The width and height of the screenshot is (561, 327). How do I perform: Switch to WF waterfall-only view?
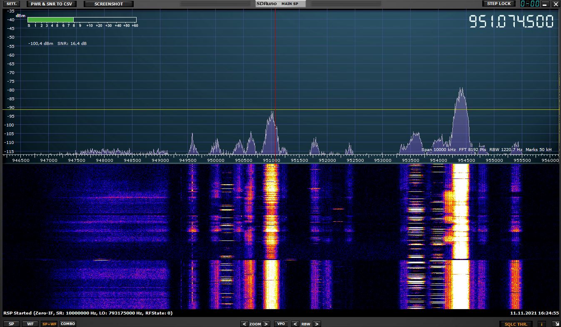point(30,324)
